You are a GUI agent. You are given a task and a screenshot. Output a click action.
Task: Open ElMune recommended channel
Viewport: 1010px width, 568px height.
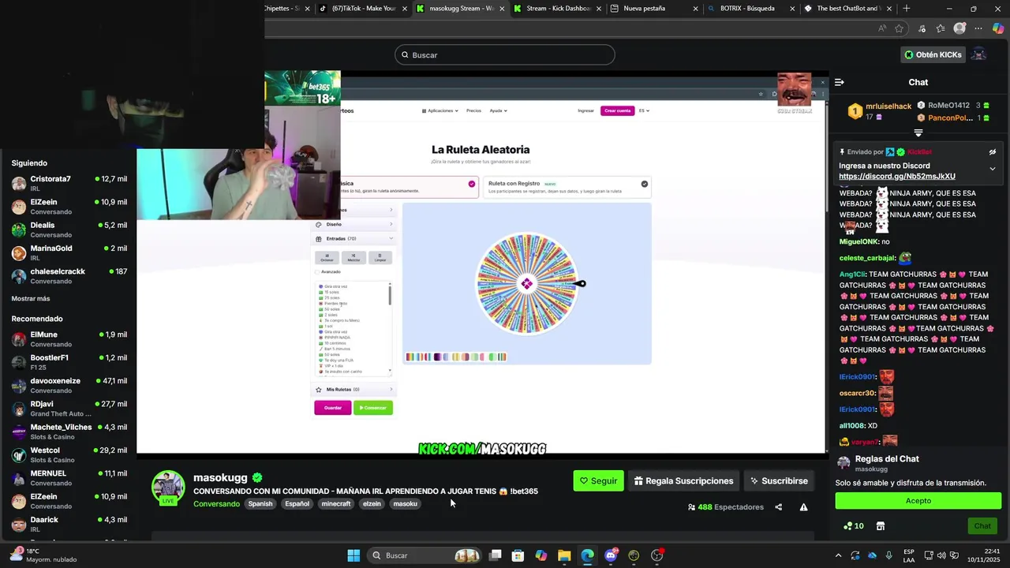pos(69,339)
